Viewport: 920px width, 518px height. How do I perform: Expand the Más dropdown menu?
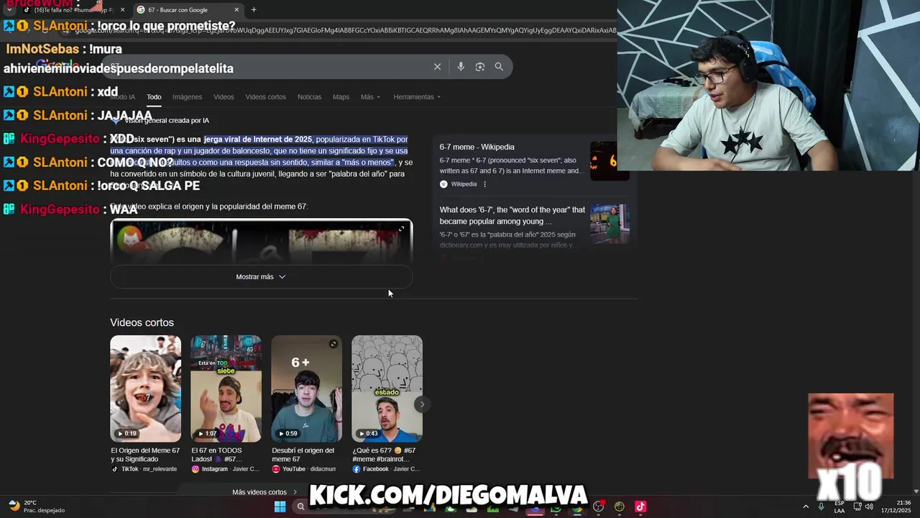point(370,97)
